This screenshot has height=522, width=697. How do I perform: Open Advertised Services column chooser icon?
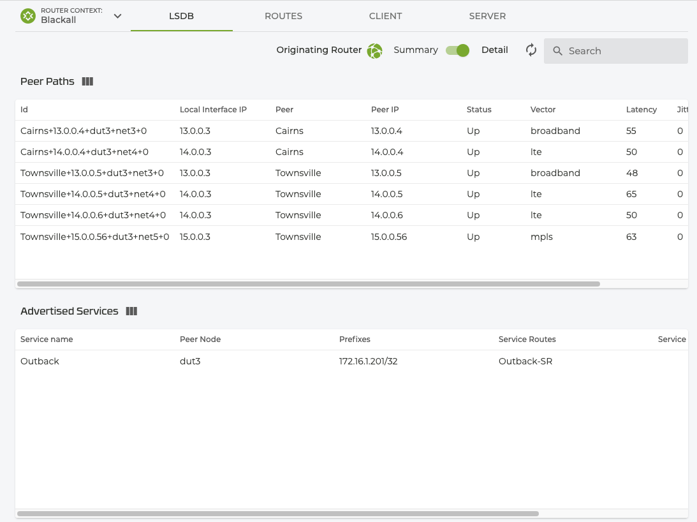pyautogui.click(x=131, y=311)
